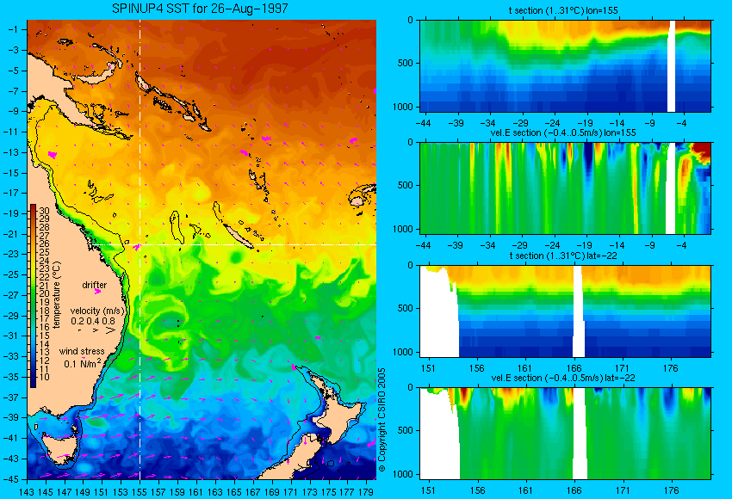
Task: Click the title SPINUP4 SST for 26-Aug-1997
Action: pos(201,9)
